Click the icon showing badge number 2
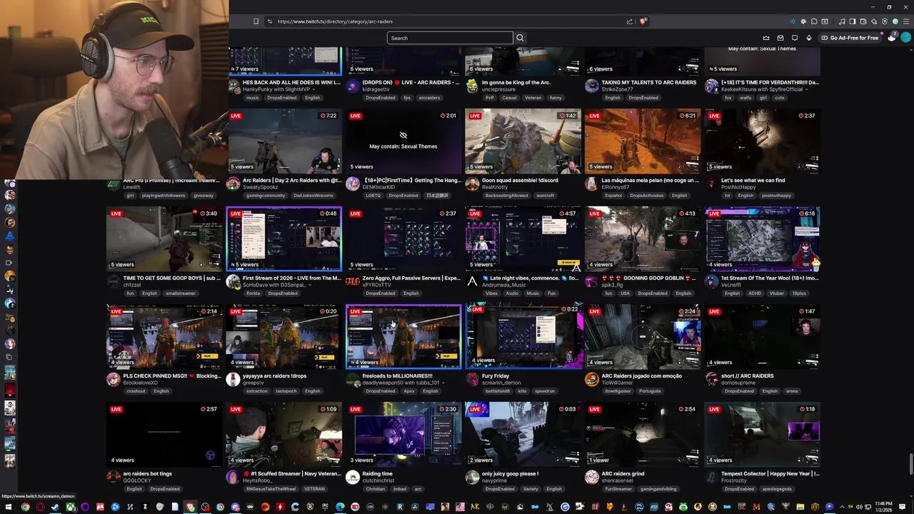 coord(892,37)
